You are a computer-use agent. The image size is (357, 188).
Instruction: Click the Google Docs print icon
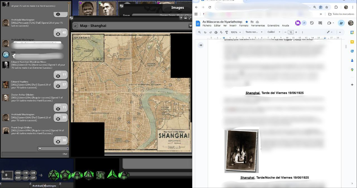click(216, 32)
